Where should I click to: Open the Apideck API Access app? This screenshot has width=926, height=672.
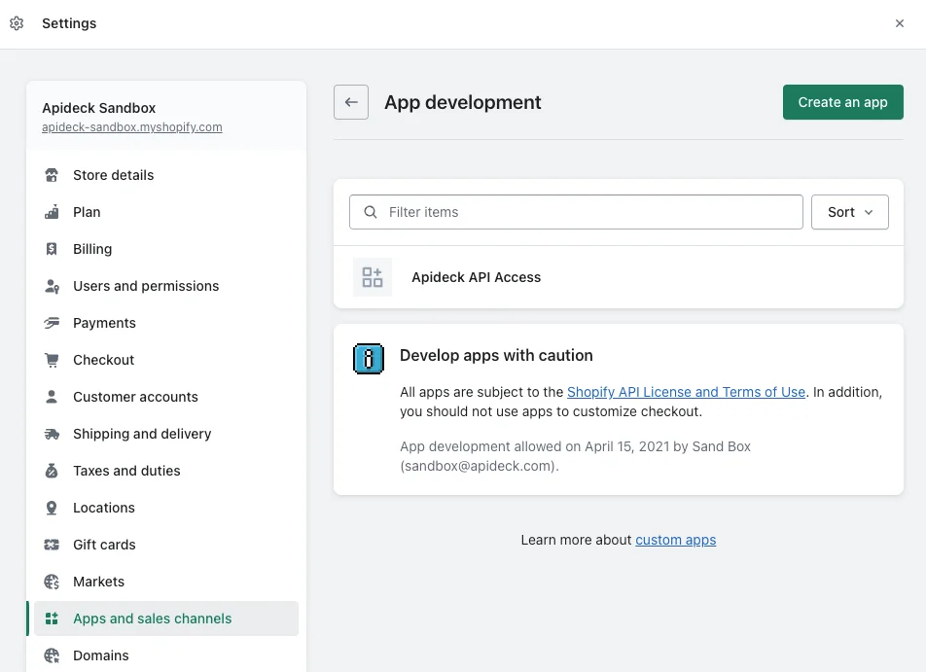(x=619, y=277)
